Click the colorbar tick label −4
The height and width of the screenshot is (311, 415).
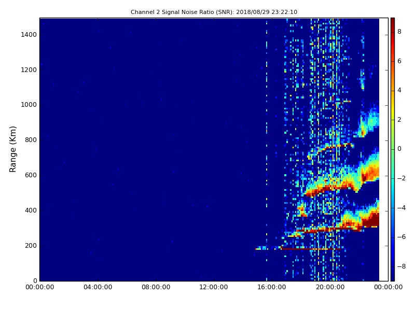(401, 208)
